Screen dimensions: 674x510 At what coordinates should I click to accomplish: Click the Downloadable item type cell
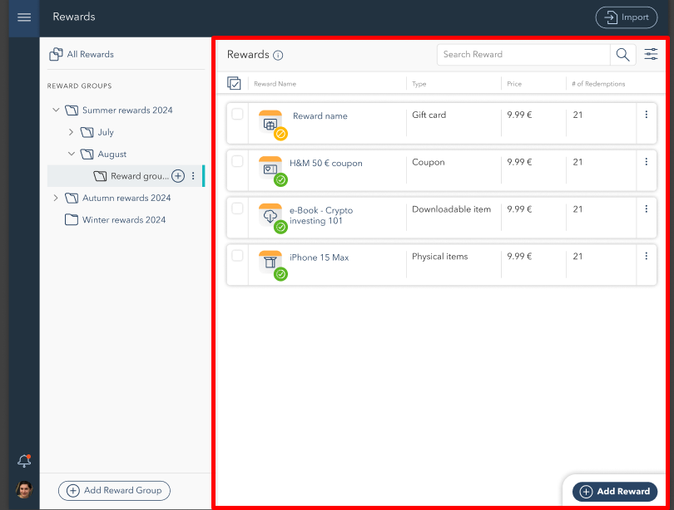pyautogui.click(x=451, y=209)
